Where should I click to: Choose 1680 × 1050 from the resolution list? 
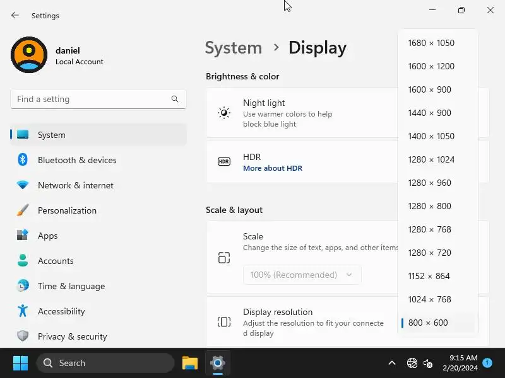431,43
